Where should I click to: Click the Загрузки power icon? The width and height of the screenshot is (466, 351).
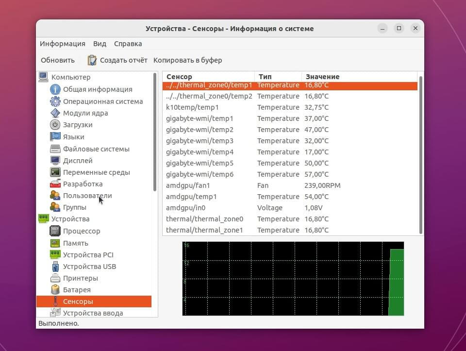(55, 125)
